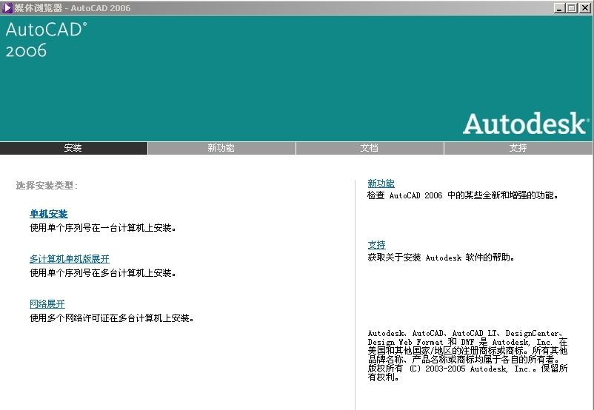
Task: Choose the 网络展开 installation link
Action: pyautogui.click(x=47, y=304)
